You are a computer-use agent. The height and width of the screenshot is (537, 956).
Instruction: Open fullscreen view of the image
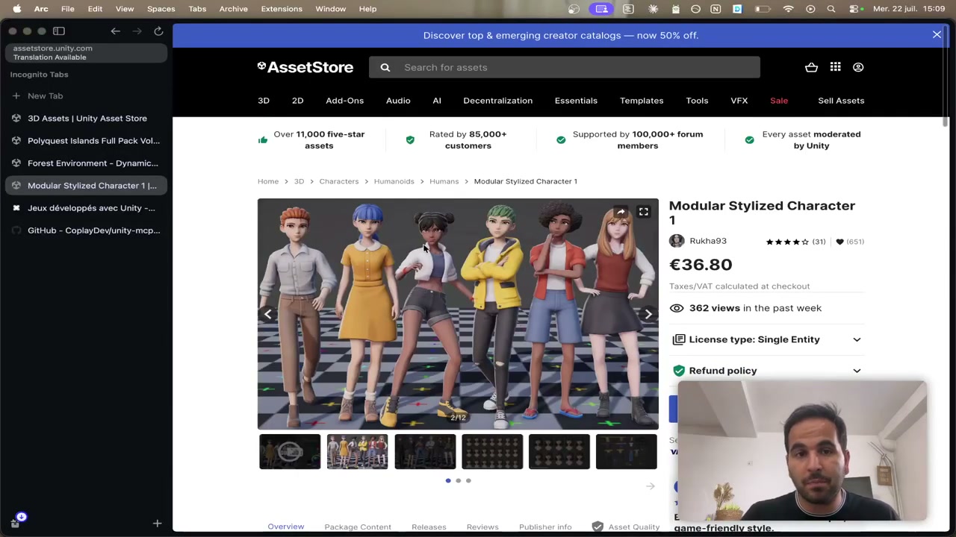tap(643, 213)
